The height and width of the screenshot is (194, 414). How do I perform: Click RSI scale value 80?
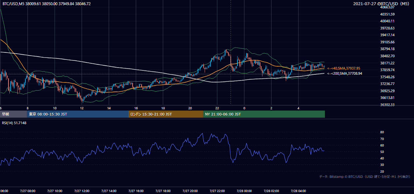point(382,132)
